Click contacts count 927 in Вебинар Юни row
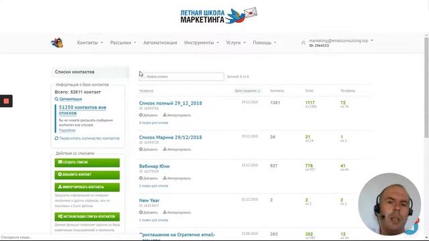The width and height of the screenshot is (429, 241). pos(273,166)
